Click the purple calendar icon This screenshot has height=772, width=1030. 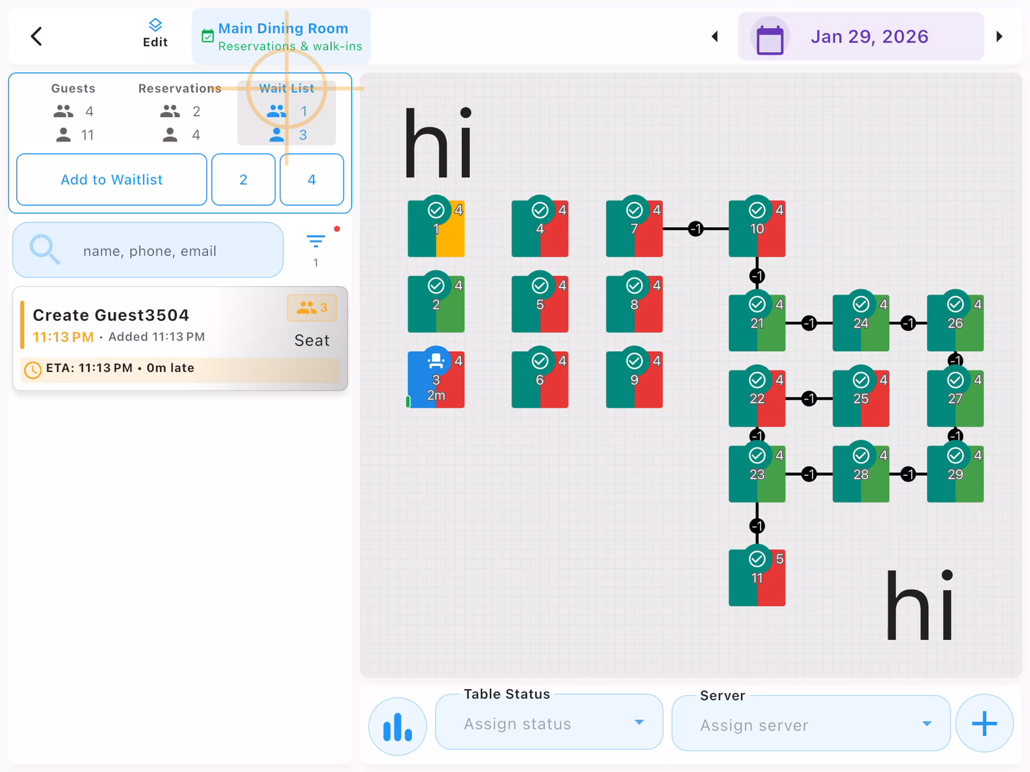pyautogui.click(x=770, y=38)
